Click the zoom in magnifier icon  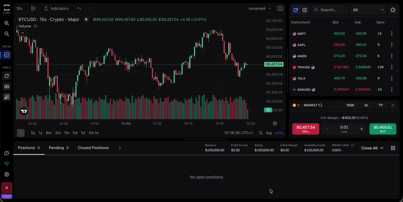(x=7, y=23)
